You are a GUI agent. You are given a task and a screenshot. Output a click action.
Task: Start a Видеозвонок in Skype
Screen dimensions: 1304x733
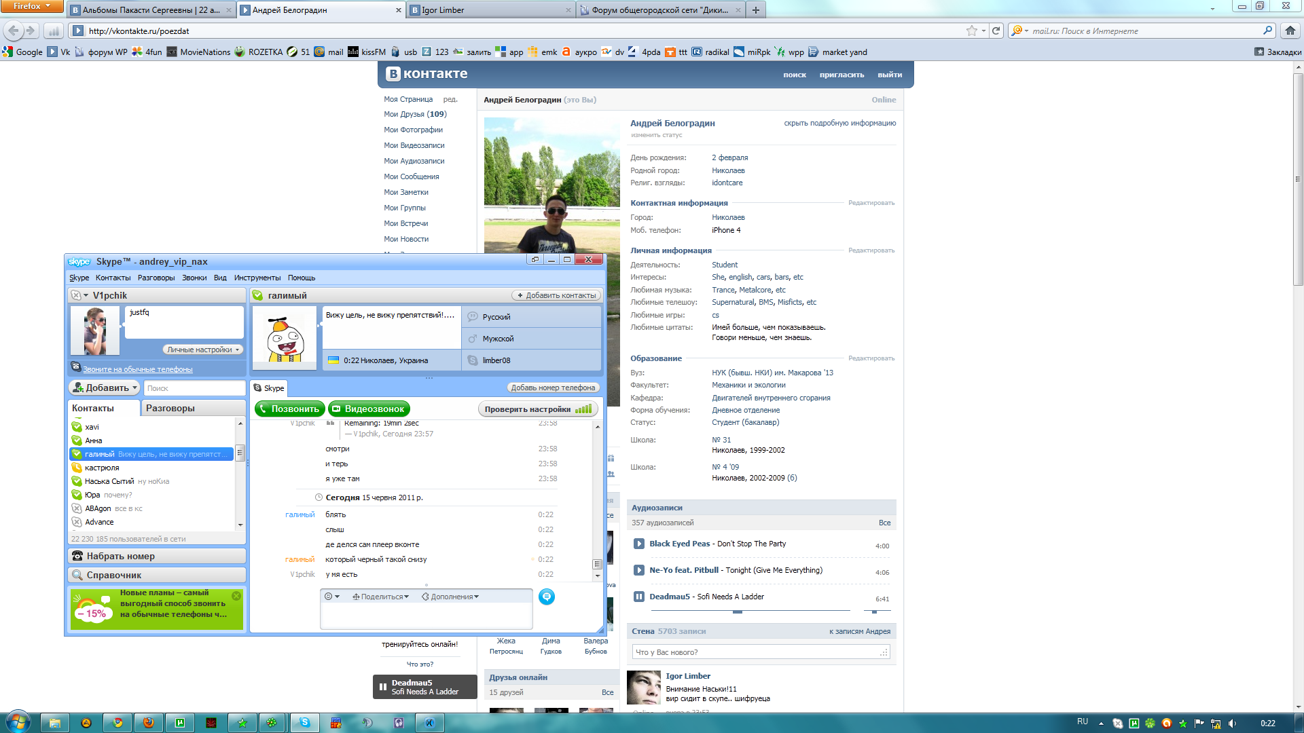[x=369, y=409]
